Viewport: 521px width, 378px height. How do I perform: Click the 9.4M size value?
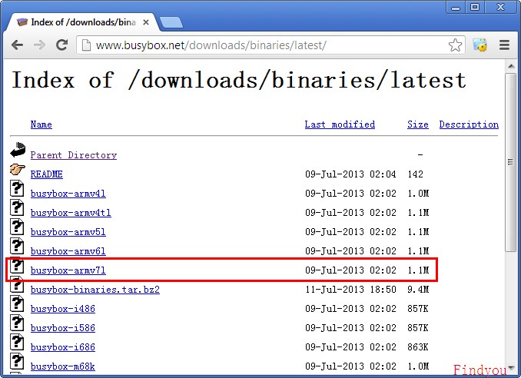coord(418,290)
